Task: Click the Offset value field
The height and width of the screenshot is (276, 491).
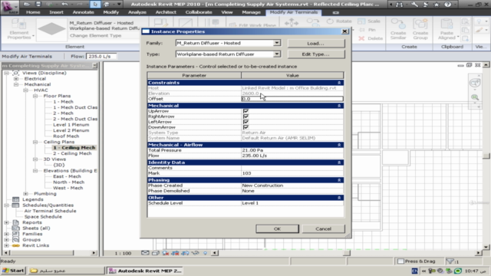Action: [292, 99]
